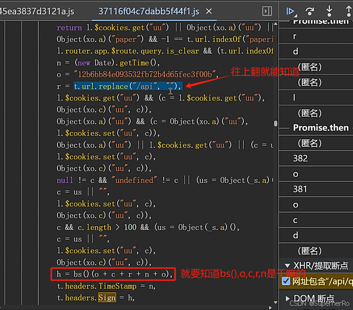This screenshot has width=353, height=310.
Task: Click the l.router.app.$route.query.is_clear line
Action: pos(164,51)
